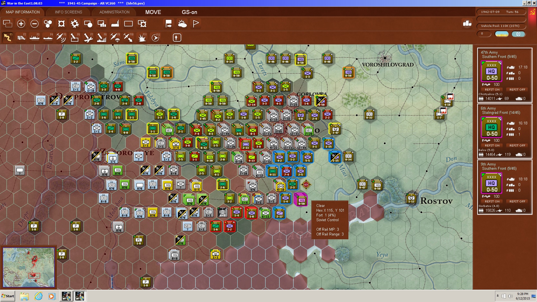Open the INFO SCREENS tab
This screenshot has width=537, height=302.
pyautogui.click(x=69, y=12)
